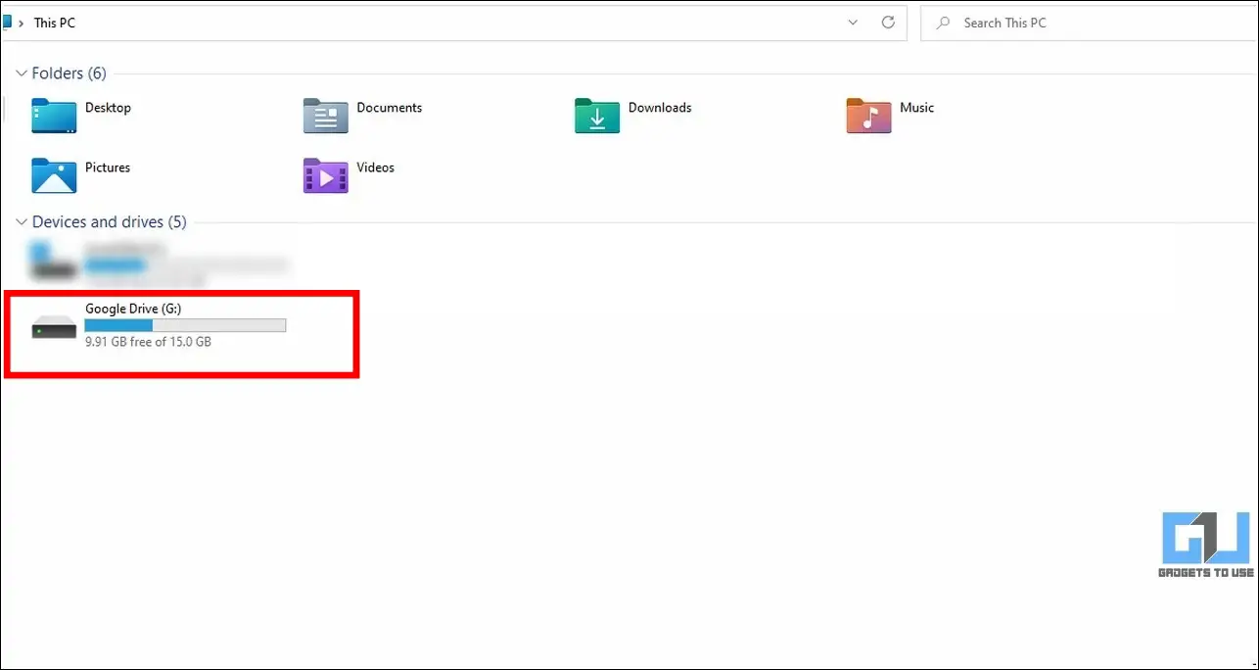
Task: Click the breadcrumb chevron before This PC
Action: pyautogui.click(x=22, y=23)
